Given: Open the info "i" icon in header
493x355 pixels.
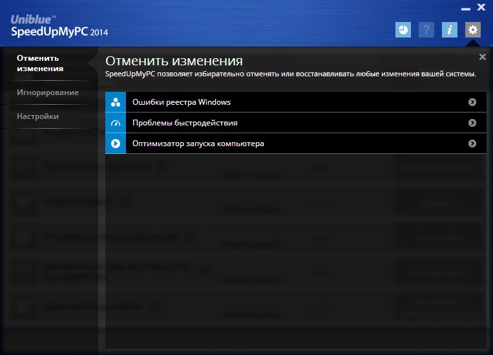Looking at the screenshot, I should (450, 30).
